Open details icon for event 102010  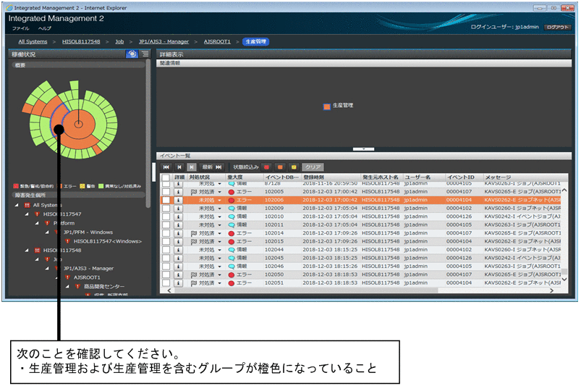179,217
